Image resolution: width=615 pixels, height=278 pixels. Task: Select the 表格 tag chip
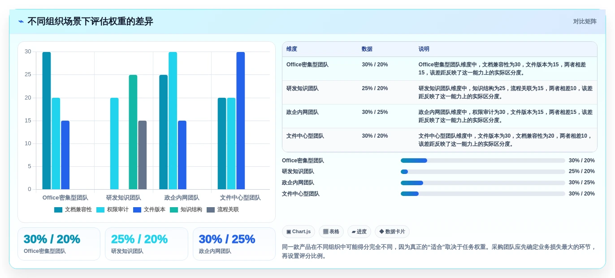pos(331,232)
